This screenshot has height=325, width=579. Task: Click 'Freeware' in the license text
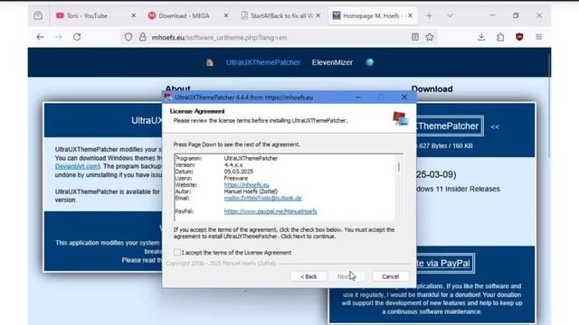pyautogui.click(x=235, y=179)
